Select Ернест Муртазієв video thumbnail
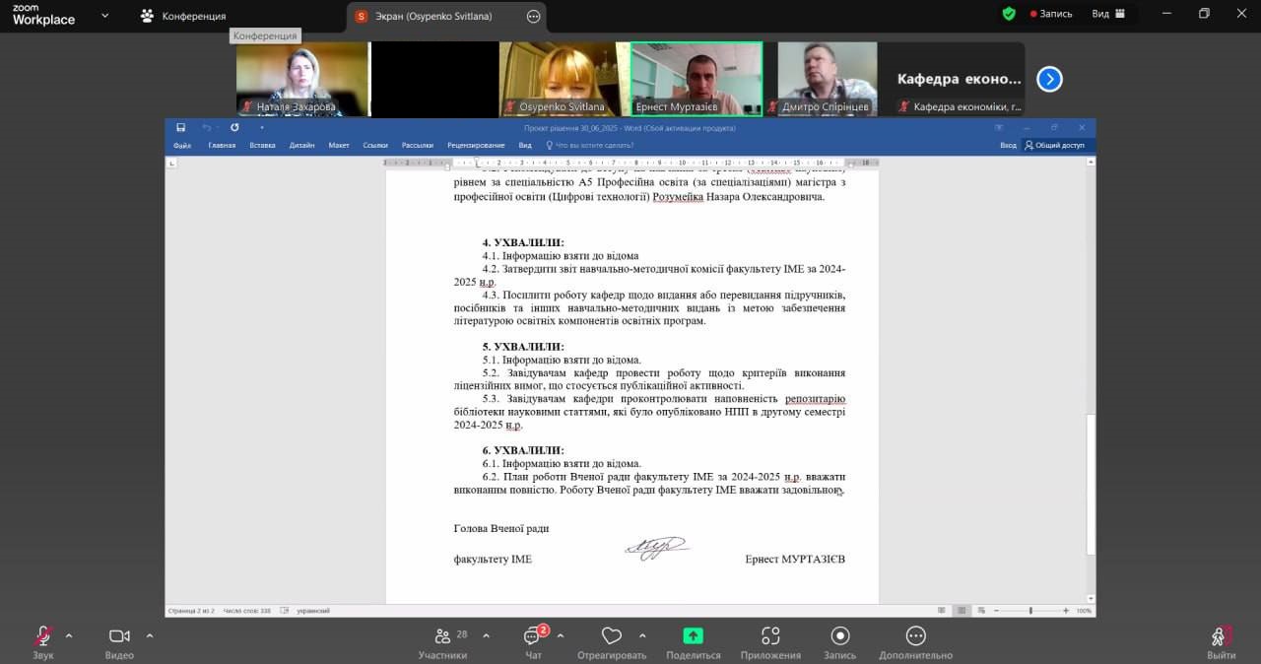This screenshot has height=664, width=1261. click(x=696, y=79)
